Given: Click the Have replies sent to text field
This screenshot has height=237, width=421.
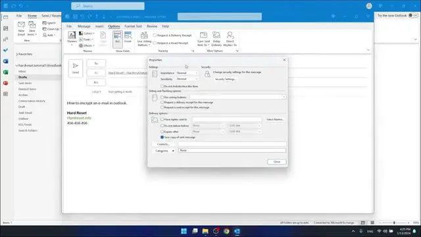Looking at the screenshot, I should tap(227, 119).
